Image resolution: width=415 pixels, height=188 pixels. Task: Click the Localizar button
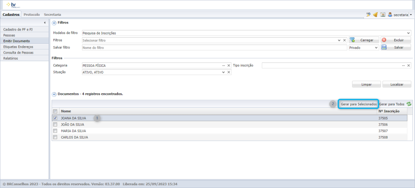(x=397, y=84)
